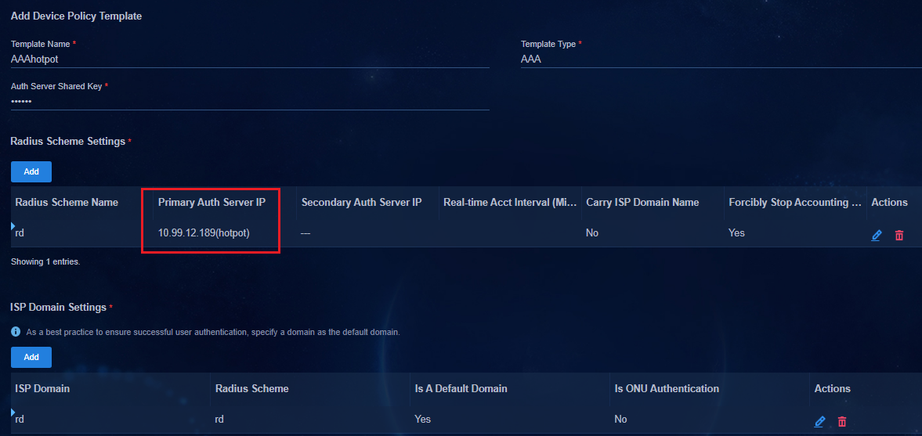Image resolution: width=922 pixels, height=436 pixels.
Task: Click the Primary Auth Server IP header
Action: (x=212, y=202)
